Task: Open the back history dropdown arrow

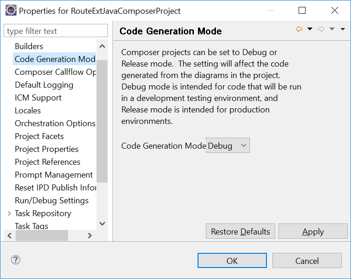Action: point(310,29)
